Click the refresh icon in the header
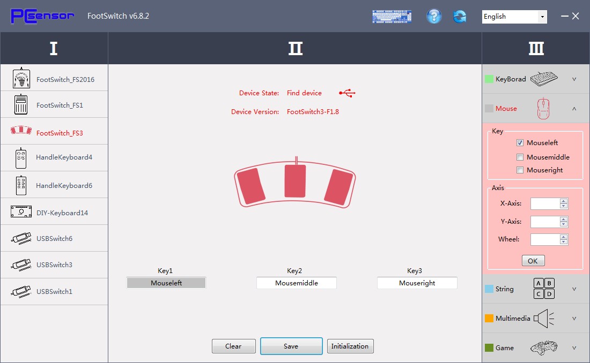Image resolution: width=590 pixels, height=363 pixels. [x=460, y=17]
